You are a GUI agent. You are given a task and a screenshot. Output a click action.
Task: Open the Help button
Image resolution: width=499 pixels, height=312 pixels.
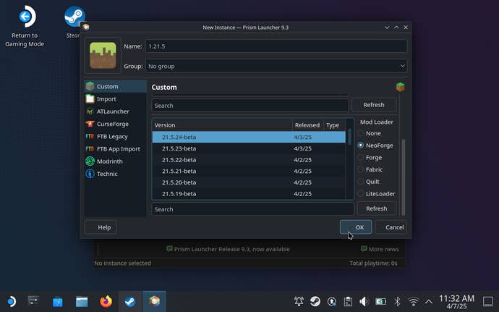pyautogui.click(x=101, y=227)
